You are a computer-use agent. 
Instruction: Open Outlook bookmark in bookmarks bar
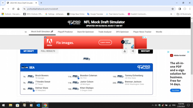(x=11, y=14)
